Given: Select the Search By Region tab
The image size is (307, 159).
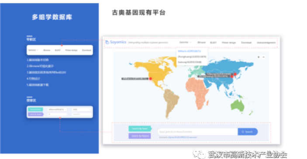Looking at the screenshot, I should (140, 136).
